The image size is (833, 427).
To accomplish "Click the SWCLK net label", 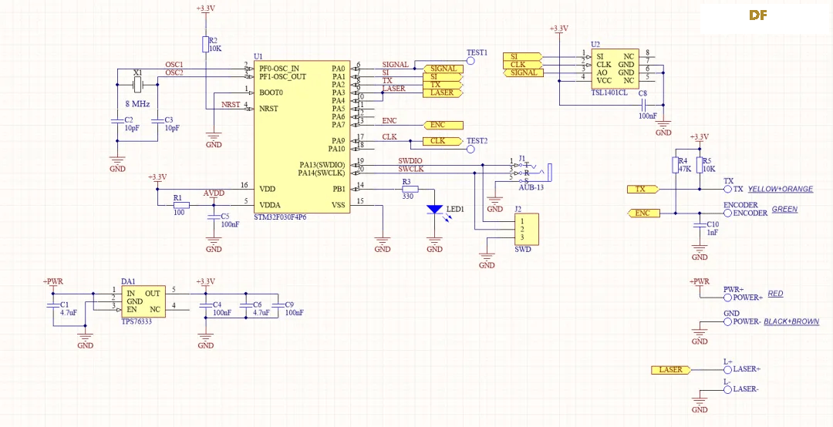I will point(410,169).
